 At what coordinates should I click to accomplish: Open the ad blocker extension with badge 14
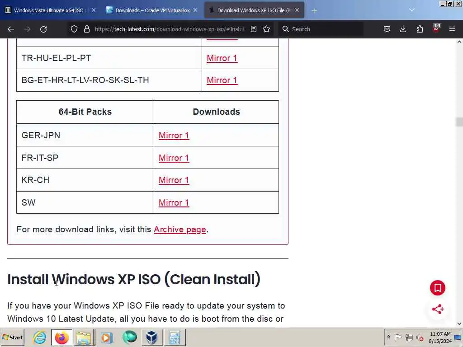point(436,28)
